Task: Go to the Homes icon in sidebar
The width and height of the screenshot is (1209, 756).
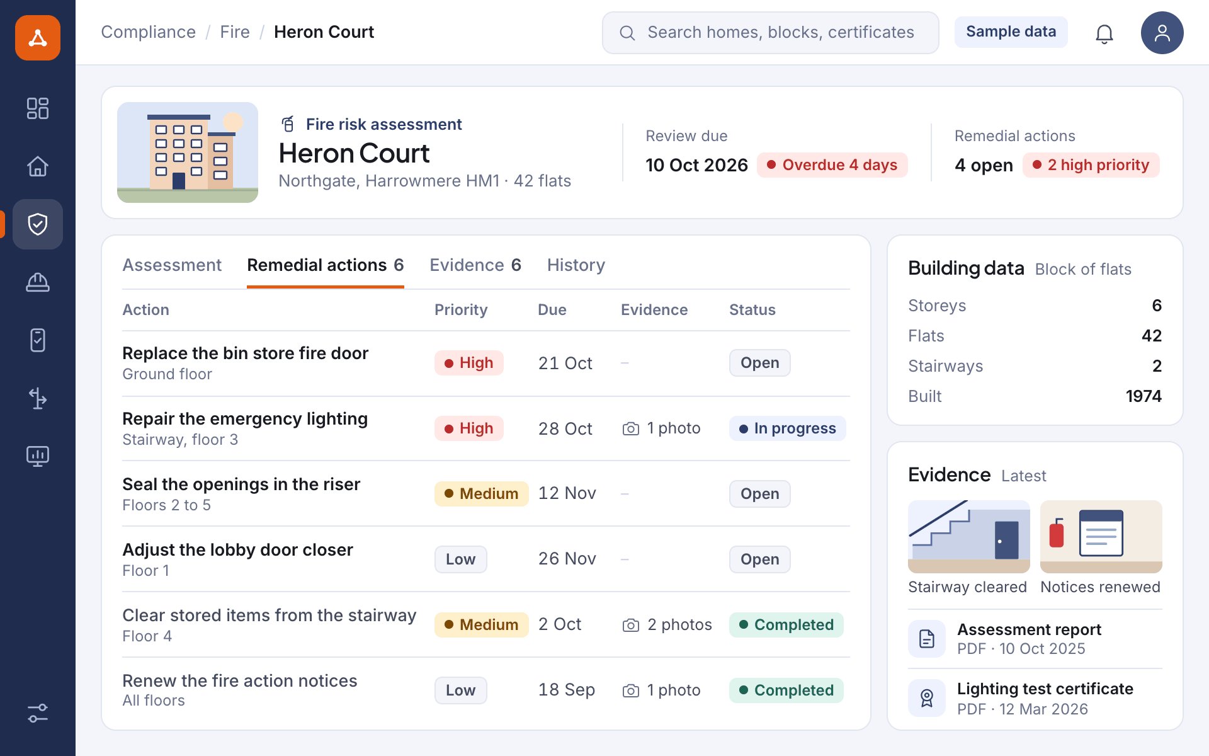Action: click(38, 166)
